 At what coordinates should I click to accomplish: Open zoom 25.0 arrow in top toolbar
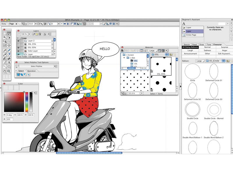[x=36, y=24]
